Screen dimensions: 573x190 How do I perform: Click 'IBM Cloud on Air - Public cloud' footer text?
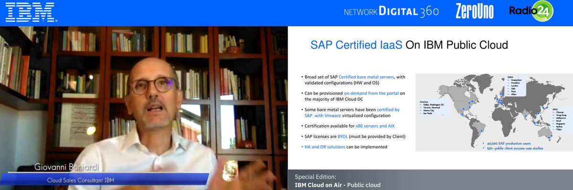[338, 185]
